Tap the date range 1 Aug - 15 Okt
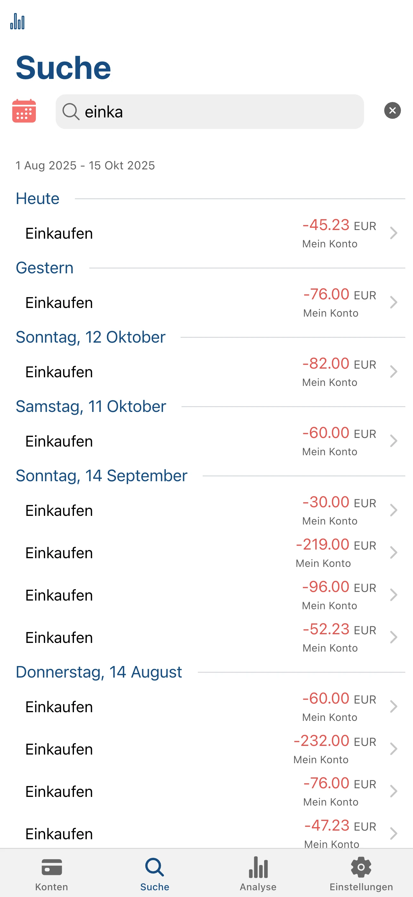413x897 pixels. point(85,166)
